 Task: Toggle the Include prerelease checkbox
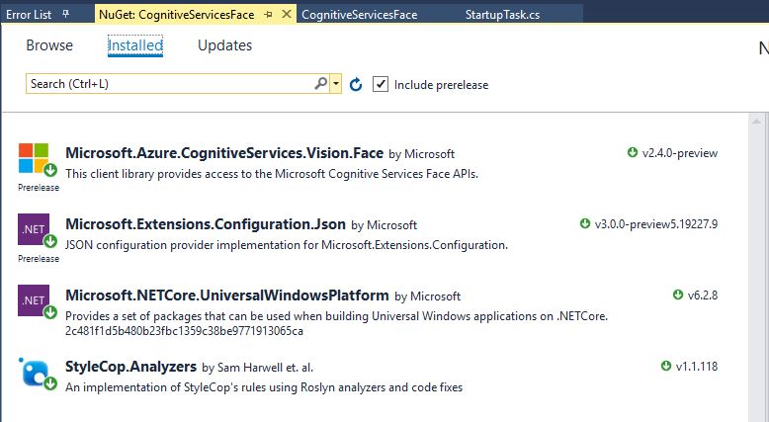point(381,85)
